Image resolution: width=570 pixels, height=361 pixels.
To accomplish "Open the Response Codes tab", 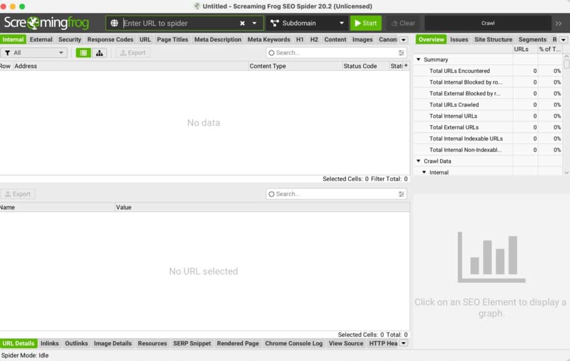I will click(x=110, y=39).
